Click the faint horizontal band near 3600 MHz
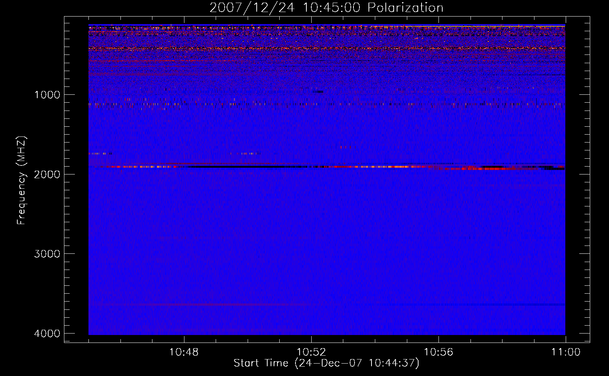The height and width of the screenshot is (376, 609). [327, 304]
